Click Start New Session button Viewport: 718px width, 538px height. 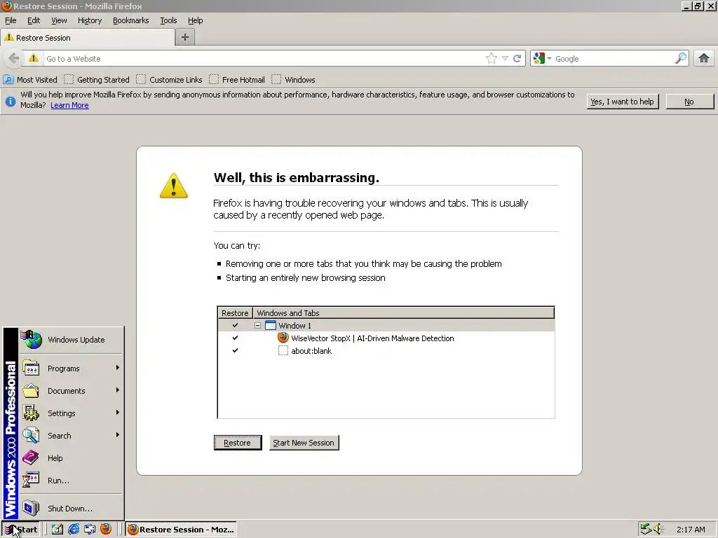pyautogui.click(x=304, y=443)
